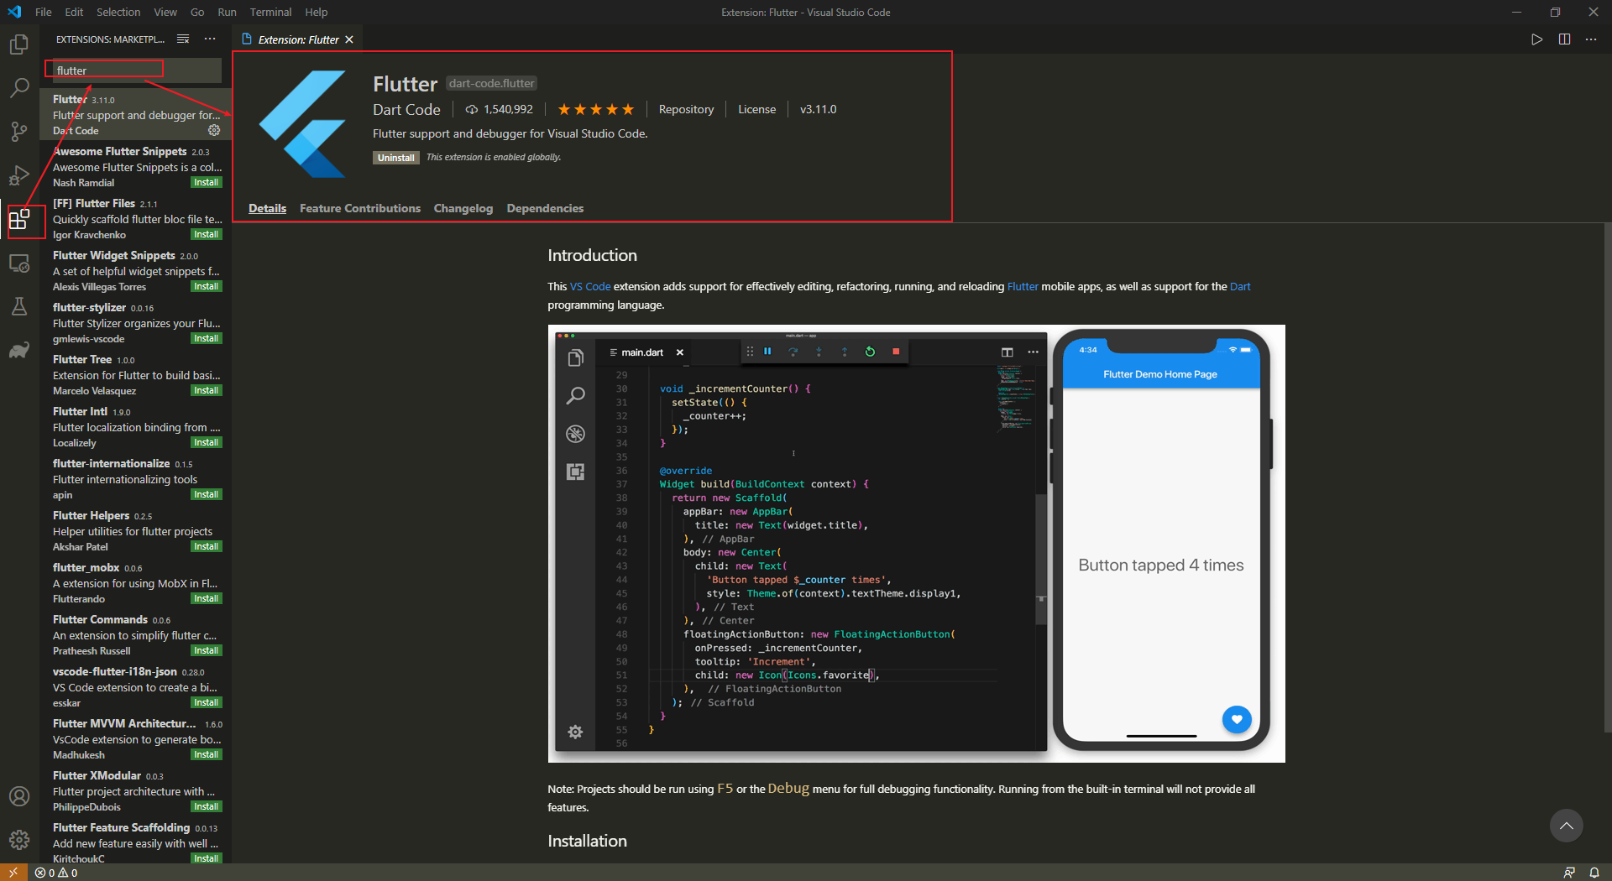Switch to the Dependencies tab
This screenshot has width=1612, height=881.
(545, 208)
